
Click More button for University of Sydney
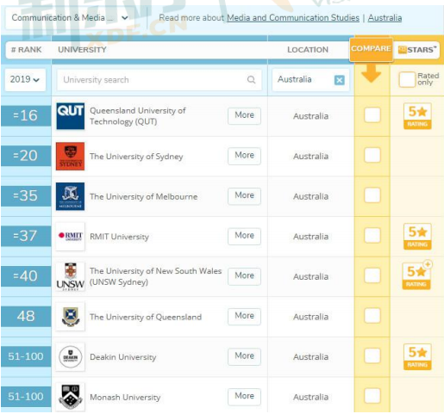point(244,156)
